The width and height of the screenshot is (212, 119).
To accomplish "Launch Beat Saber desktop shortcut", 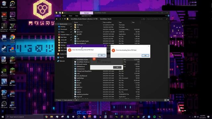I will [x=13, y=82].
